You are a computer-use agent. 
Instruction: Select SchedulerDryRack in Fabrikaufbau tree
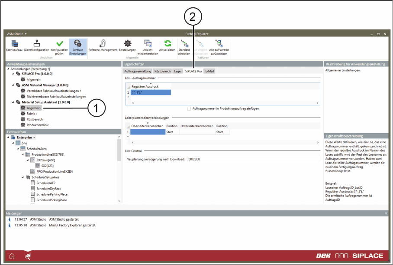[48, 189]
